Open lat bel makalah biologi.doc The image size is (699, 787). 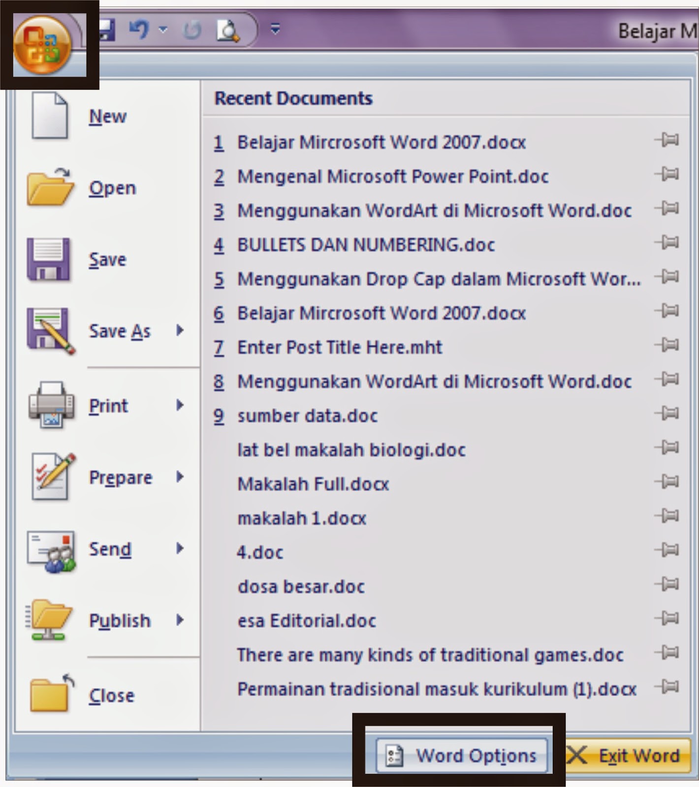pos(351,450)
